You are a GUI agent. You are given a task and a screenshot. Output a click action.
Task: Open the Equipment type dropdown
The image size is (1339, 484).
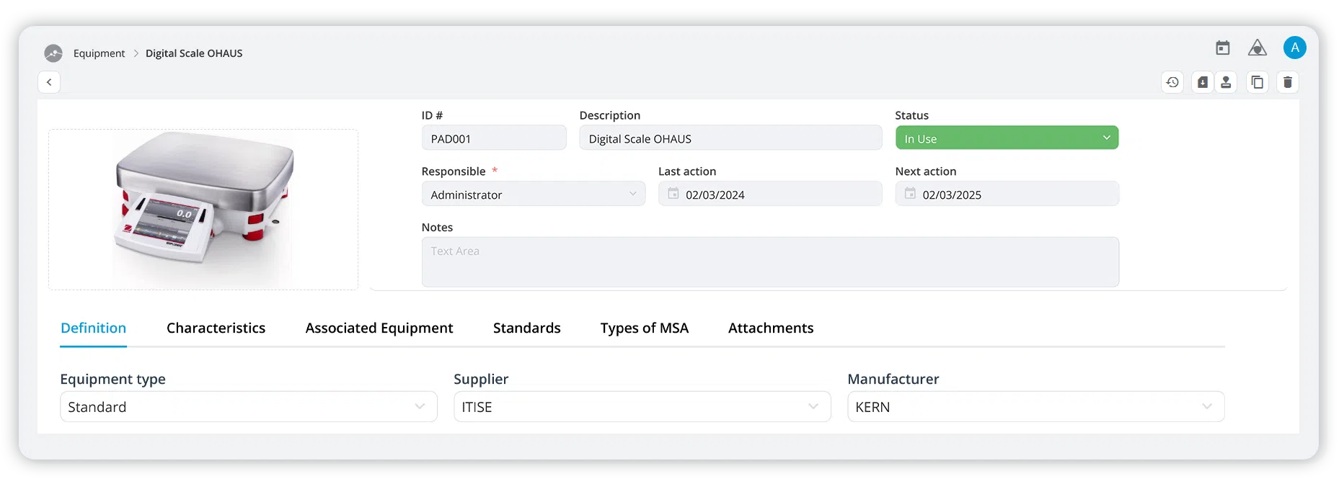tap(249, 407)
